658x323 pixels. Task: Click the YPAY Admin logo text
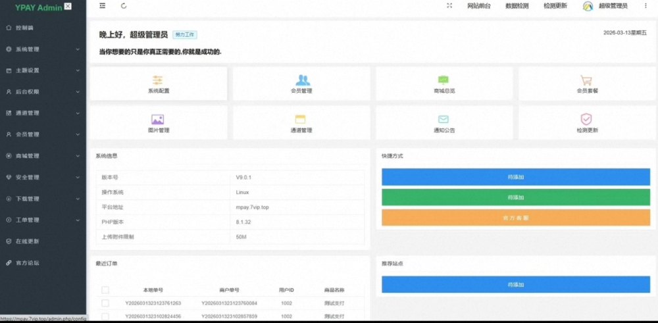pyautogui.click(x=38, y=7)
